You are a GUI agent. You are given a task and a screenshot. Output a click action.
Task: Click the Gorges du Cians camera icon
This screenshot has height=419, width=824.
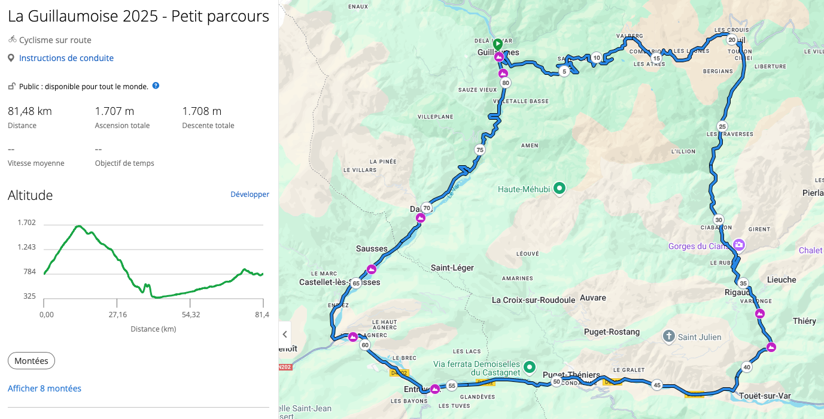(x=739, y=245)
